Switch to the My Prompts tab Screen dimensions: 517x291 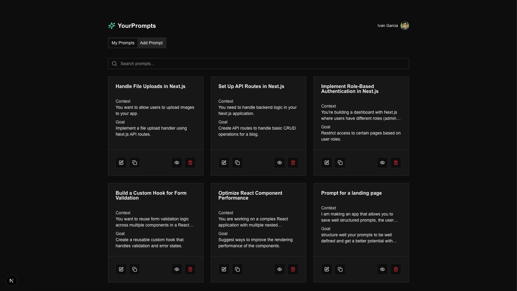pos(123,43)
